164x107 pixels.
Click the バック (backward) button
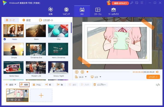pyautogui.click(x=85, y=85)
